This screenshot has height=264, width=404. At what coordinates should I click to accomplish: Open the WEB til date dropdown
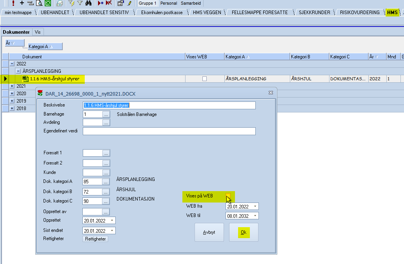click(x=255, y=216)
